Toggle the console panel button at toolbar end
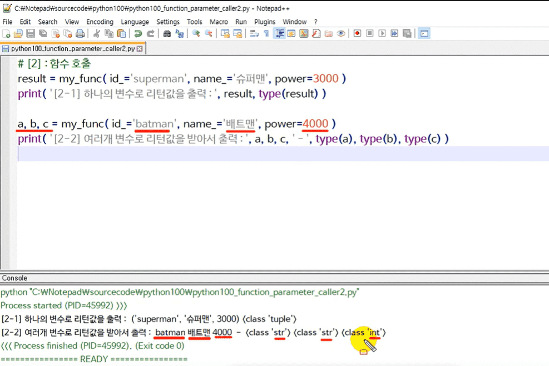This screenshot has height=366, width=549. click(x=424, y=33)
